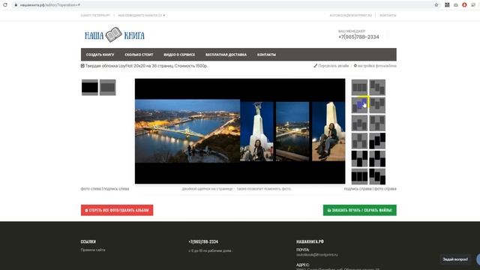Select black layout with middle photo lowered
Viewport: 480px width, 270px height.
coord(359,158)
